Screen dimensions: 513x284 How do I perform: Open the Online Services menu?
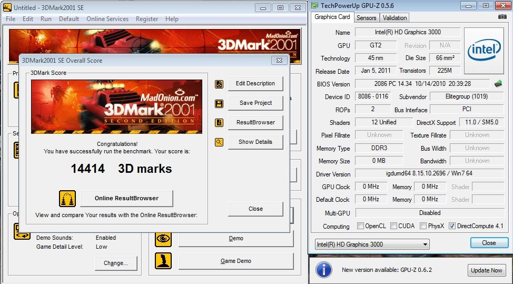(107, 19)
